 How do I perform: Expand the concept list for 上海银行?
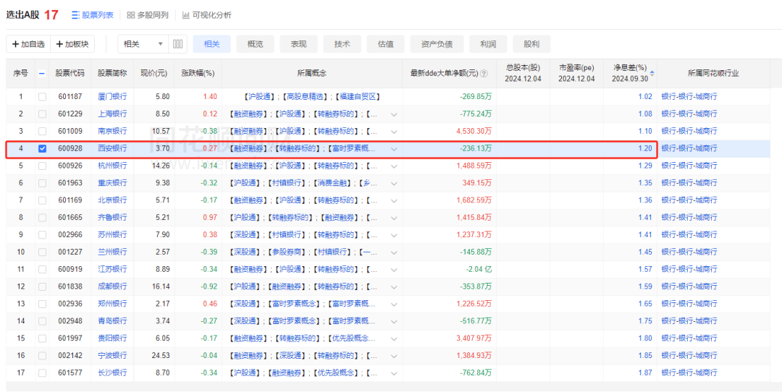point(394,114)
